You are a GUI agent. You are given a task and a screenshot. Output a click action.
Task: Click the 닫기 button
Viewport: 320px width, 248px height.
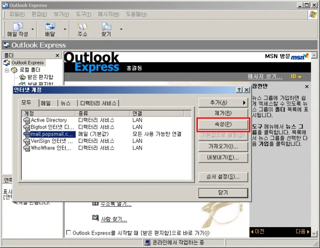pyautogui.click(x=223, y=193)
